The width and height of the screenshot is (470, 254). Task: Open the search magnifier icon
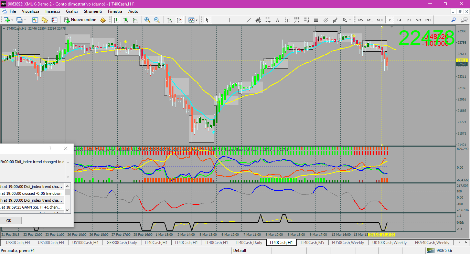454,20
